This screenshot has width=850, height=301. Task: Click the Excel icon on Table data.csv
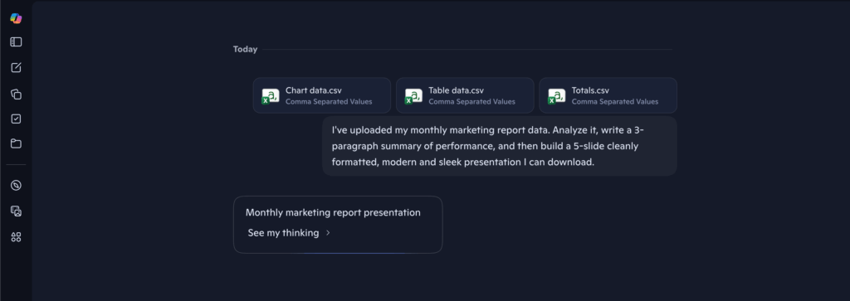(413, 96)
